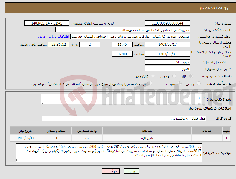Click the resize handle of buyer notes box
The width and height of the screenshot is (236, 179).
[x=17, y=160]
